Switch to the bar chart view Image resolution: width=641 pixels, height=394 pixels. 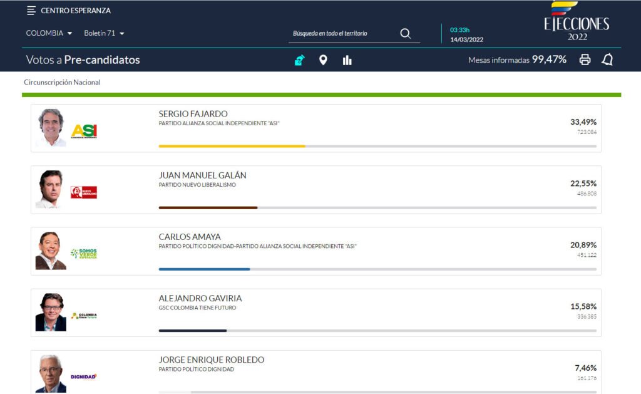click(x=347, y=60)
